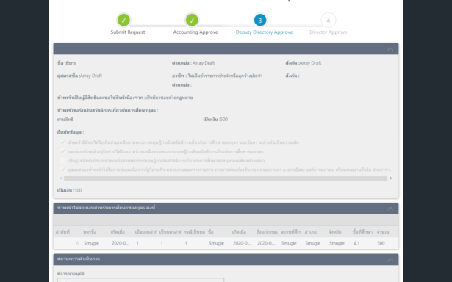Click the 500 amount cell in table

click(381, 243)
